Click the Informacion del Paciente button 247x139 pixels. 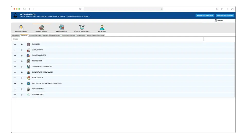point(205,15)
